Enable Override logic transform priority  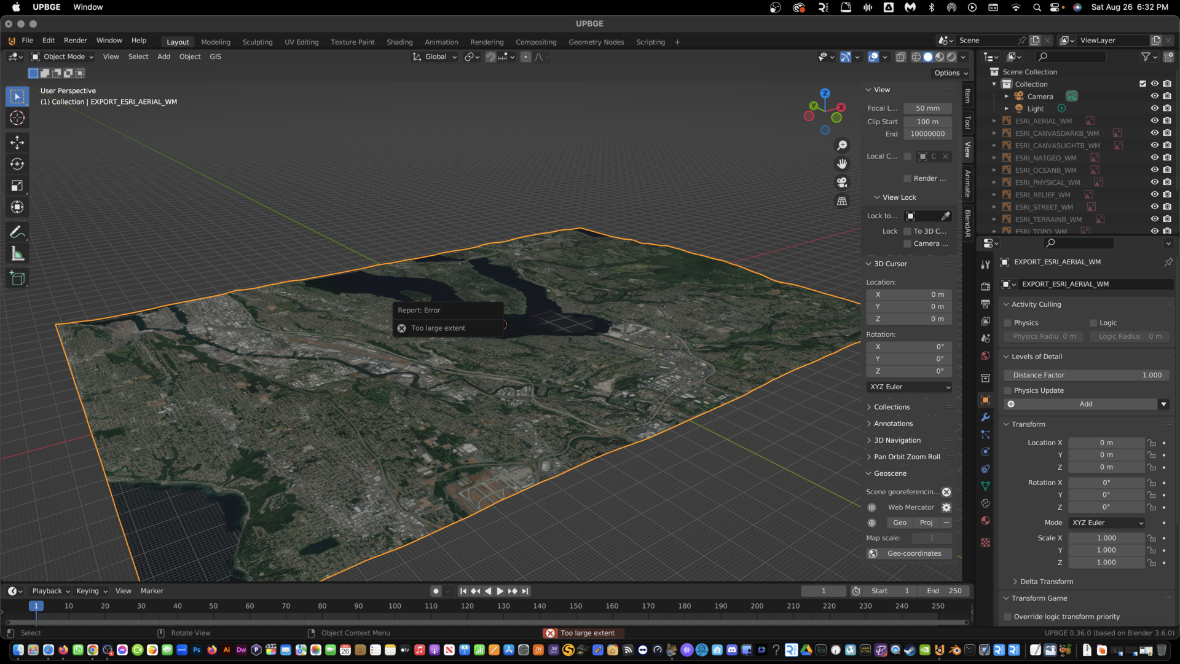tap(1008, 617)
